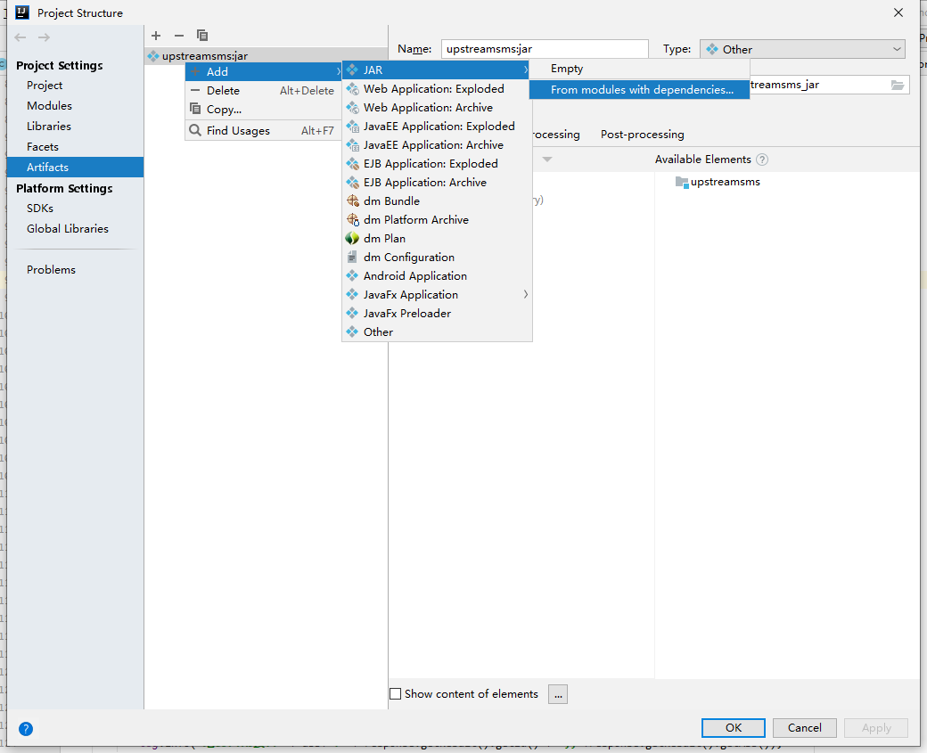Select JAR in the artifact type submenu
927x753 pixels.
[x=437, y=70]
